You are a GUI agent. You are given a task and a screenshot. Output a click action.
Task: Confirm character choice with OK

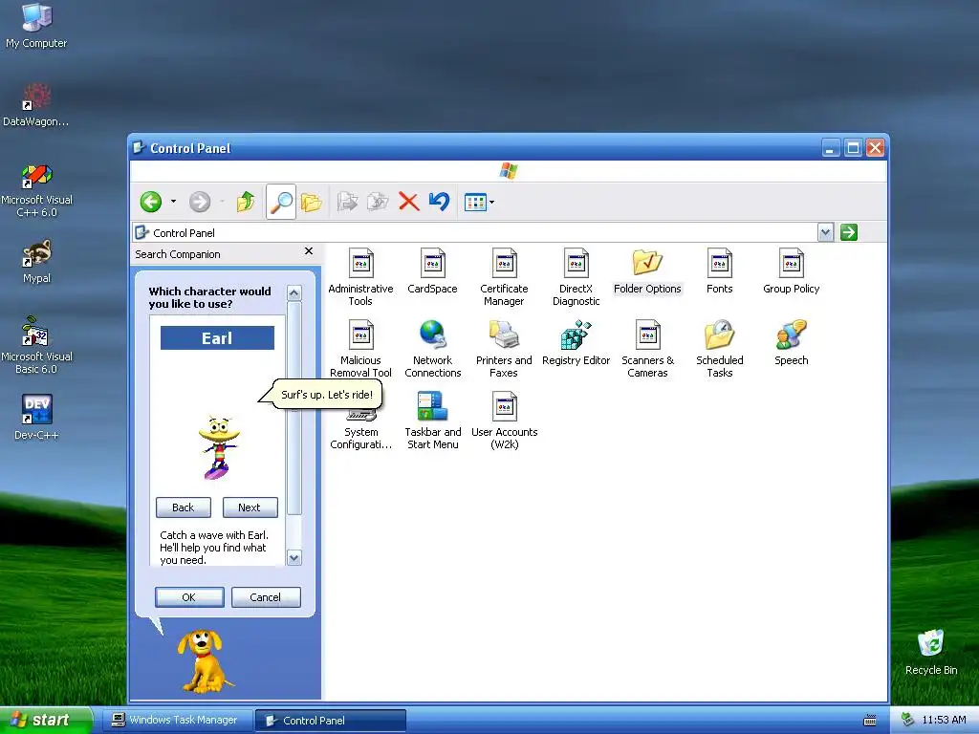pos(189,597)
